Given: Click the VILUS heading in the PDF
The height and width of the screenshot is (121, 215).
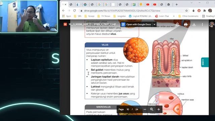Looking at the screenshot, I should click(x=105, y=45).
